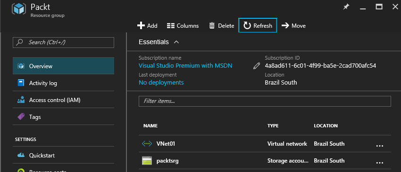Open the ellipsis menu for VNet01
The width and height of the screenshot is (401, 172).
(379, 146)
